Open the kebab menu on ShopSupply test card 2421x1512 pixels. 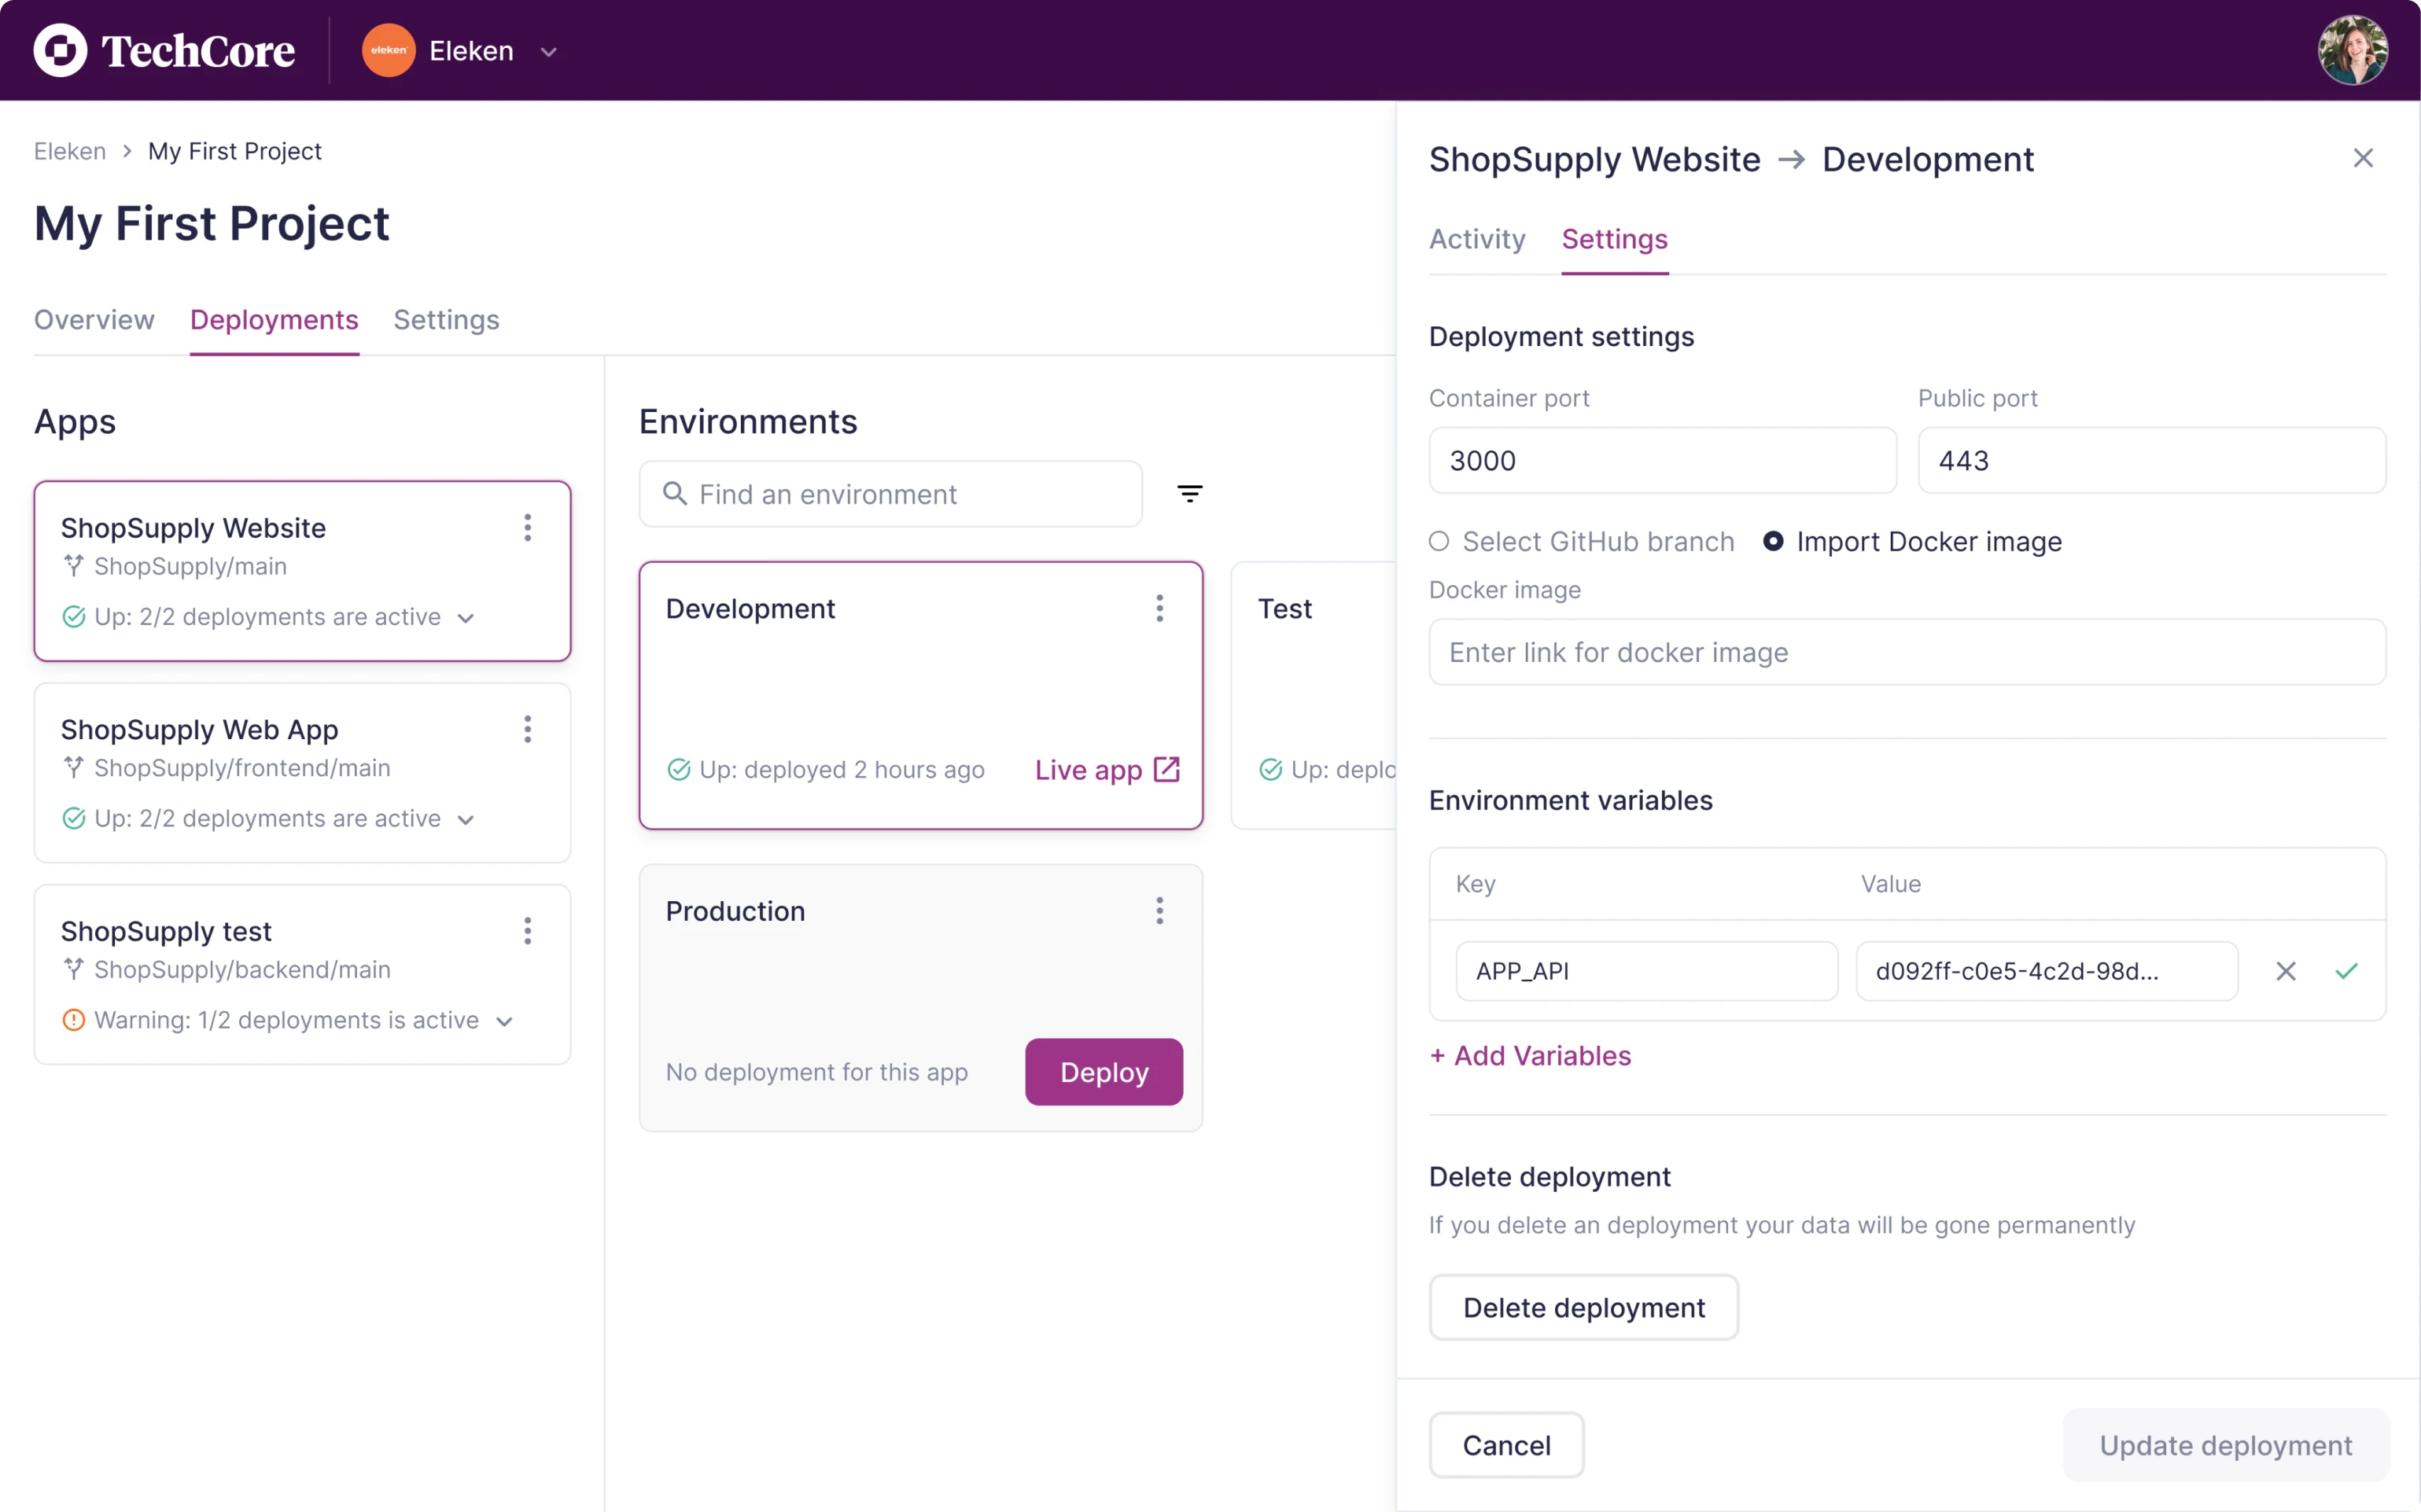click(527, 931)
